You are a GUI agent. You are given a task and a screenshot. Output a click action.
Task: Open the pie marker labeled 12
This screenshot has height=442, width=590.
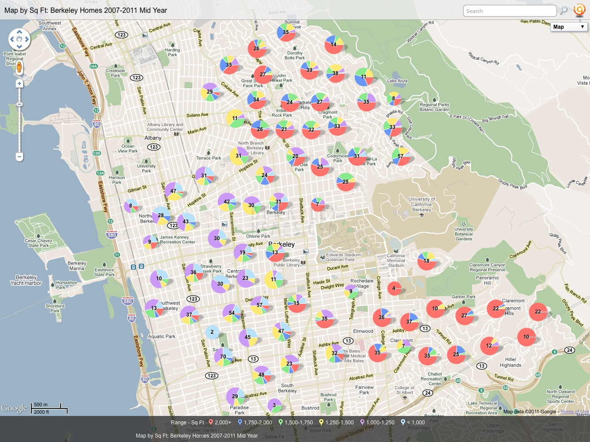pos(489,346)
